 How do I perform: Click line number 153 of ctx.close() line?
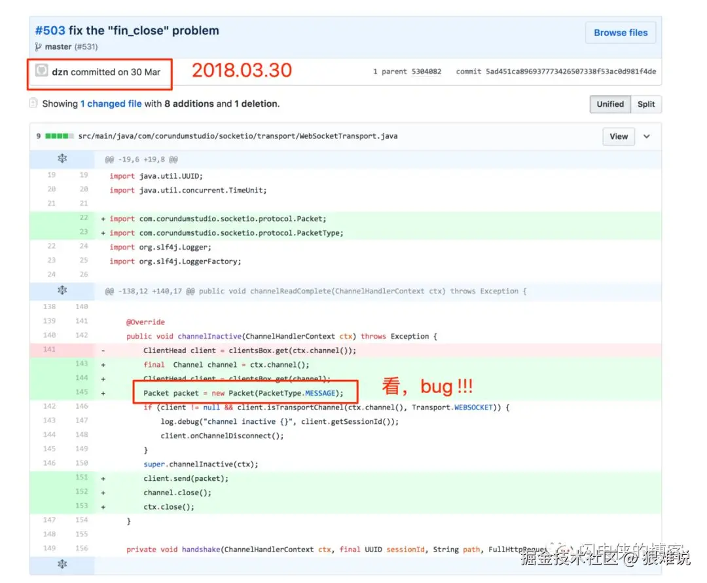pyautogui.click(x=82, y=506)
